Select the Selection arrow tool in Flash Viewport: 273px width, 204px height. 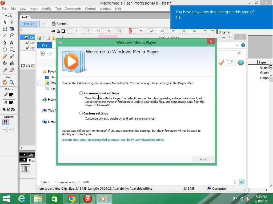tap(5, 22)
